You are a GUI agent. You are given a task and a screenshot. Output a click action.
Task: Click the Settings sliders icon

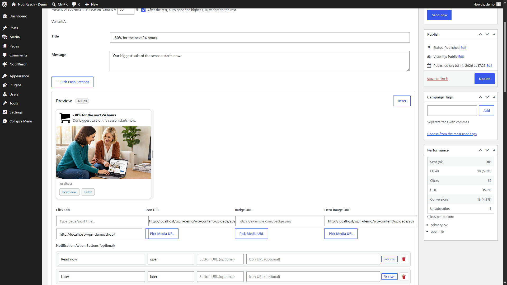click(5, 112)
